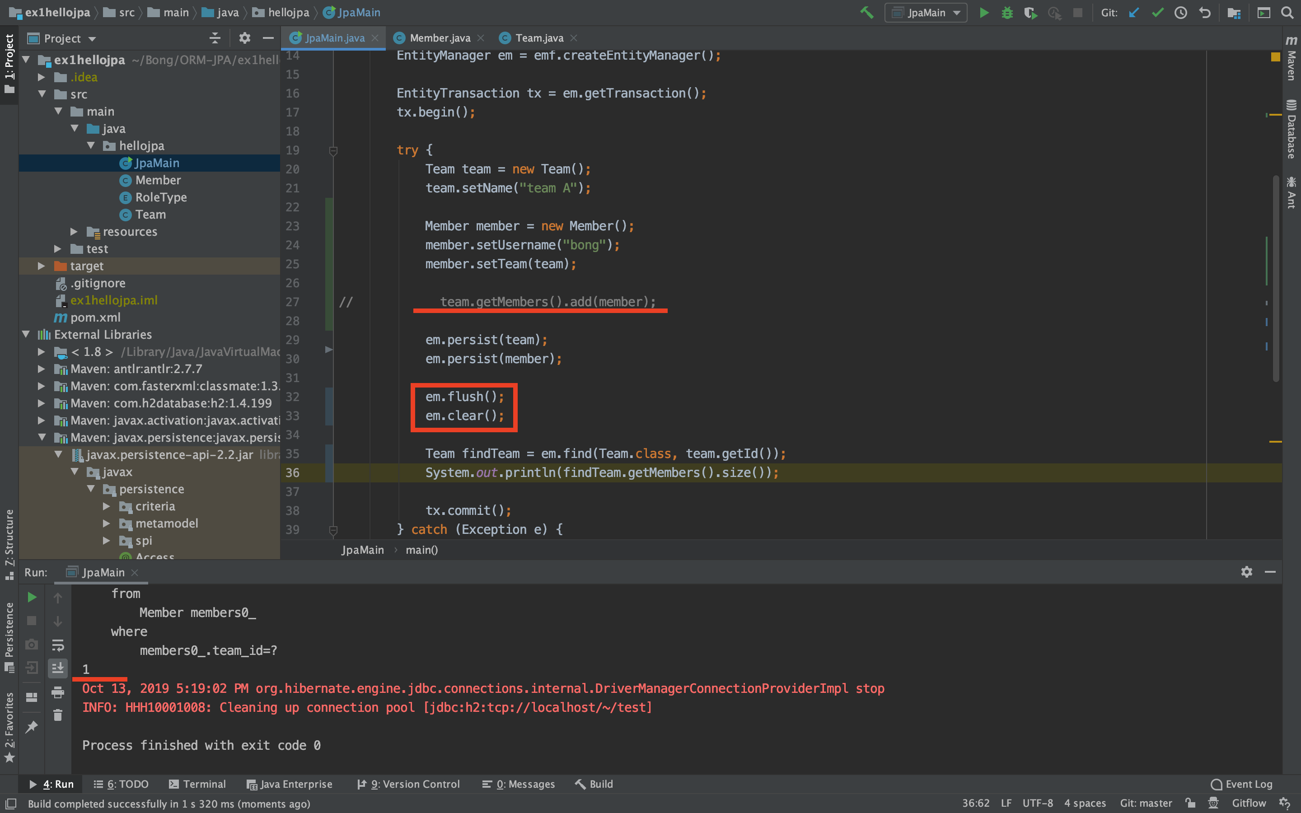
Task: Switch to the Member.java editor tab
Action: point(439,38)
